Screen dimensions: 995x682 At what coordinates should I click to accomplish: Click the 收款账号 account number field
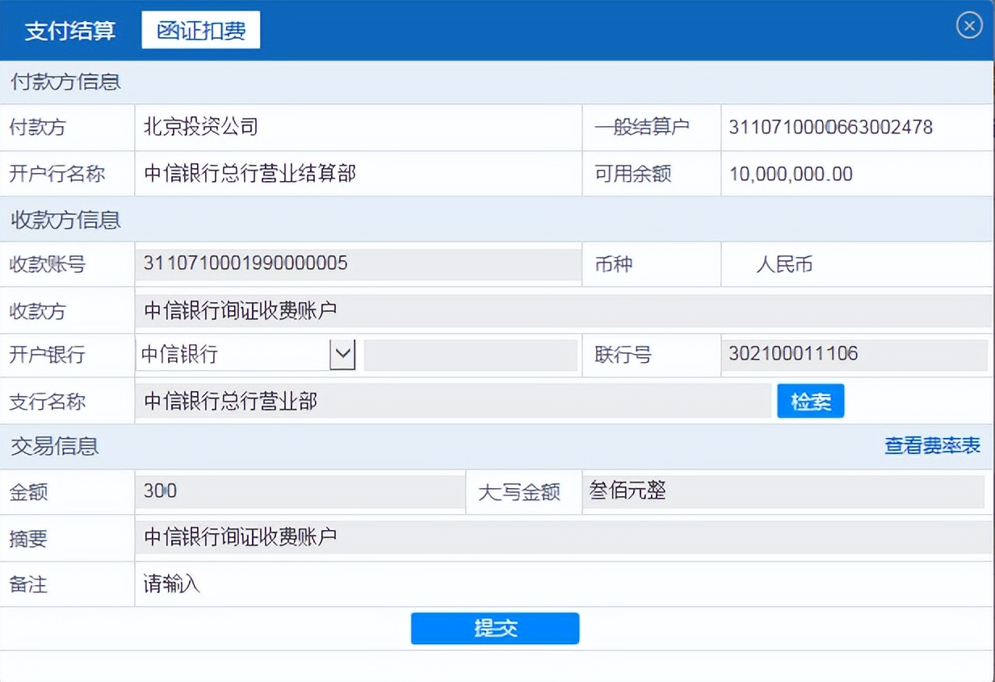click(355, 264)
